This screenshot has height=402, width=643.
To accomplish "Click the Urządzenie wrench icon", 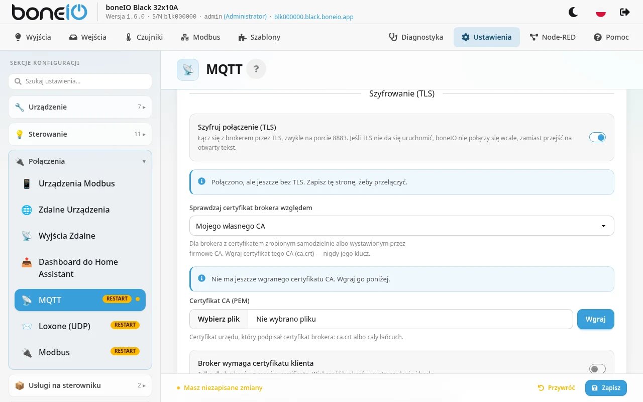I will (20, 107).
